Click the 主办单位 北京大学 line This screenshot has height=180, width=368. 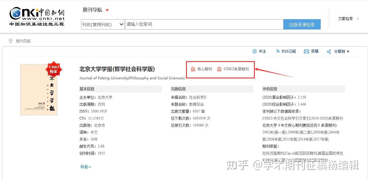coord(96,97)
